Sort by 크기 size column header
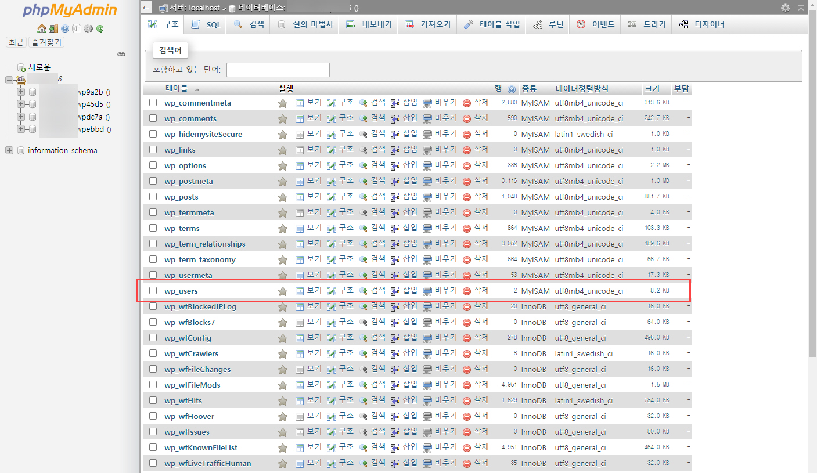 (x=652, y=89)
